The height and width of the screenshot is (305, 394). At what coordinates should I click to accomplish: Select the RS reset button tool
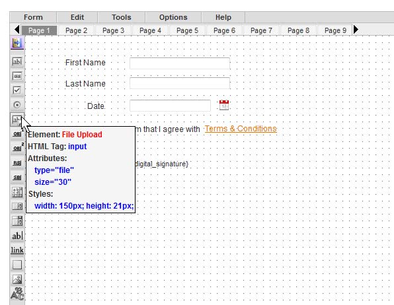[x=17, y=163]
